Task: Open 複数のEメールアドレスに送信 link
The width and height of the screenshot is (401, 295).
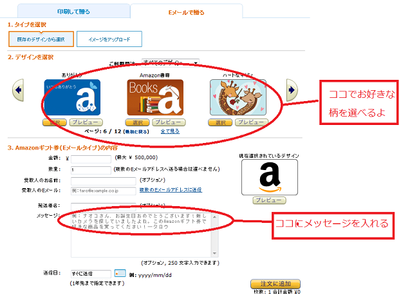Action: click(171, 190)
